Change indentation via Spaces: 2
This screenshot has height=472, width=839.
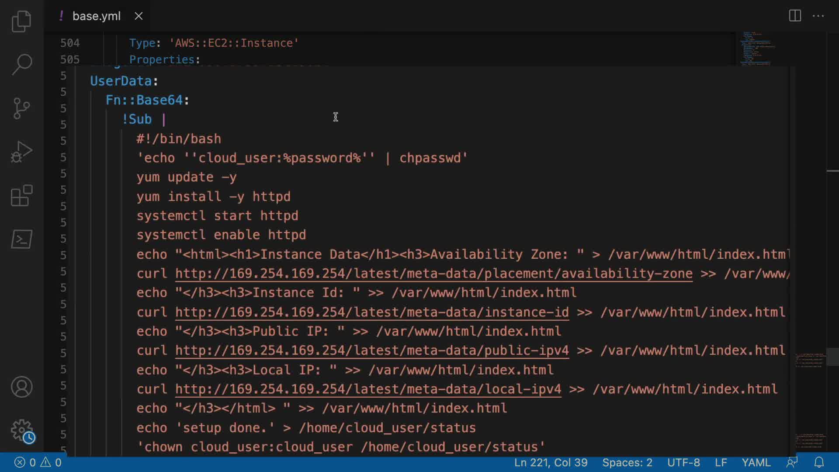[627, 462]
